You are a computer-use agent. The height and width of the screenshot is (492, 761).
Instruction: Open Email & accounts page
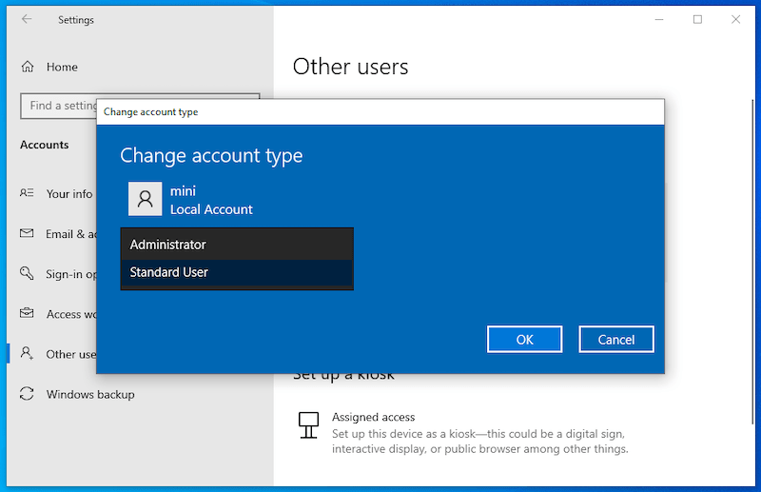pyautogui.click(x=70, y=234)
